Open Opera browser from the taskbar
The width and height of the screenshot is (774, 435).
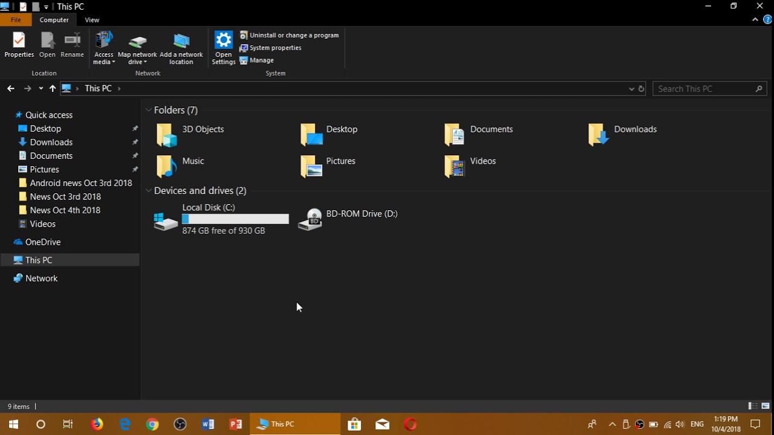(410, 424)
